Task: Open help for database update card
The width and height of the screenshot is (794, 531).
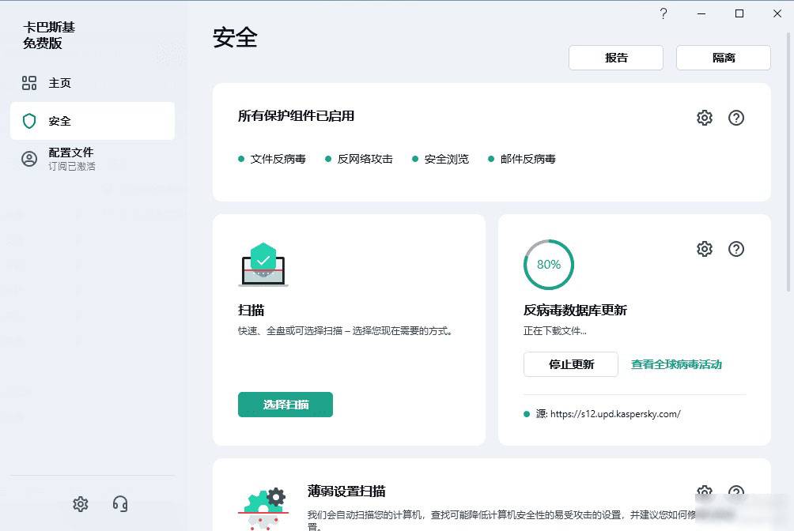Action: (x=735, y=249)
